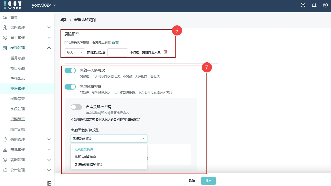Click the 提交 submit button
Screen dimensions: 331x186
[x=208, y=181]
